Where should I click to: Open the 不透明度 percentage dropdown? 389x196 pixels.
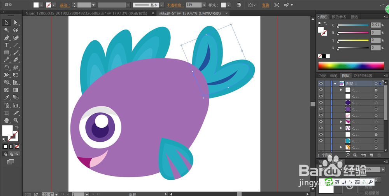pyautogui.click(x=204, y=5)
